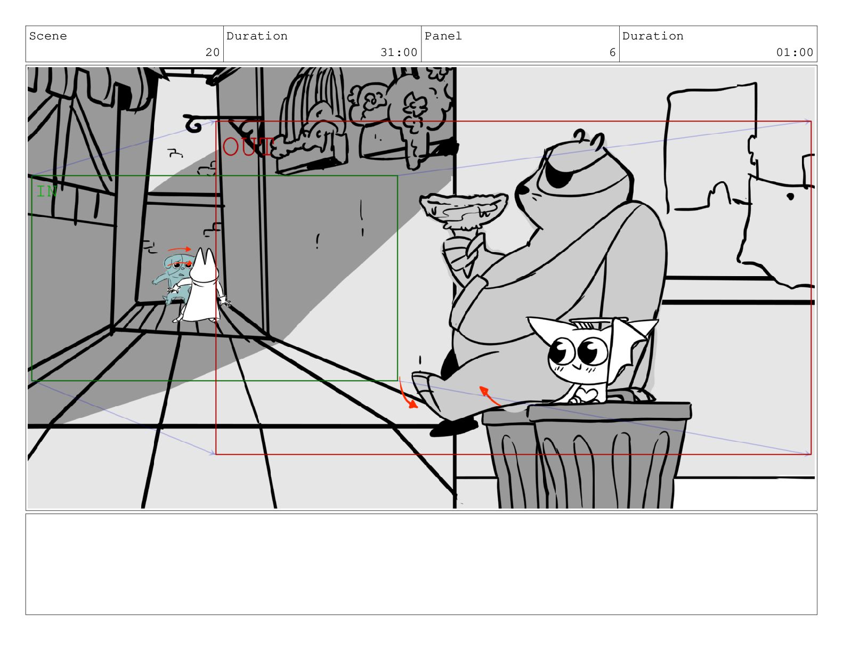Click the Scene header label
Screen dimensions: 843x653
tap(48, 36)
